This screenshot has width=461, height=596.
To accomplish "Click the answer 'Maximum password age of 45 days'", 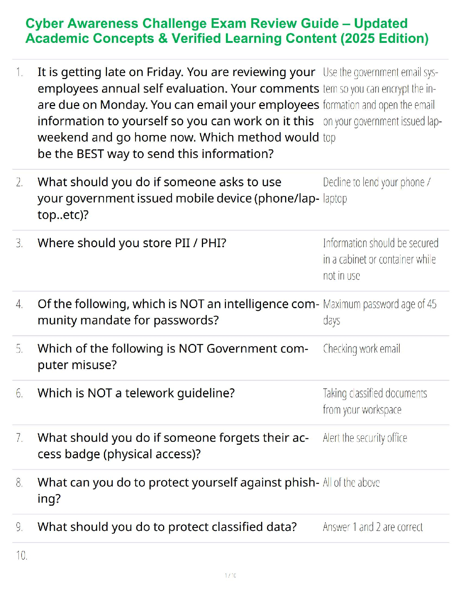I will tap(379, 312).
